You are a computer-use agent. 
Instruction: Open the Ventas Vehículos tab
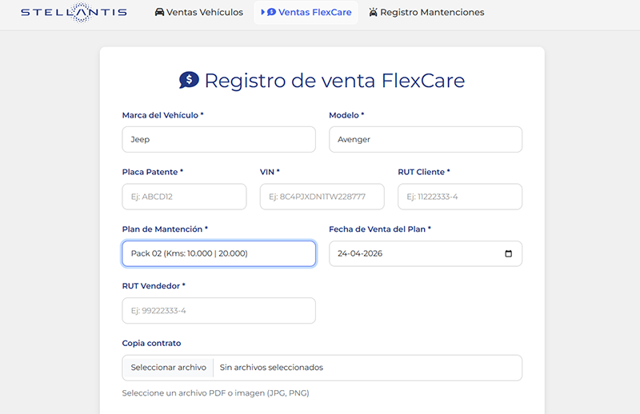pyautogui.click(x=204, y=13)
